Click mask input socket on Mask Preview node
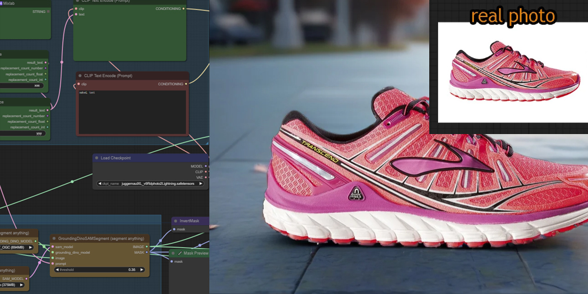 171,262
